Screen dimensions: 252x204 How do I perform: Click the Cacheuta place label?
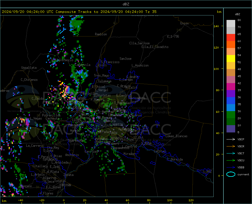tap(52, 118)
